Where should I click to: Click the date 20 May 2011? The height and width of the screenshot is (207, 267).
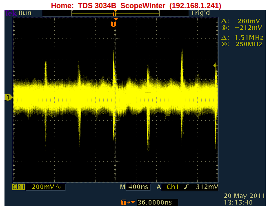coord(244,196)
